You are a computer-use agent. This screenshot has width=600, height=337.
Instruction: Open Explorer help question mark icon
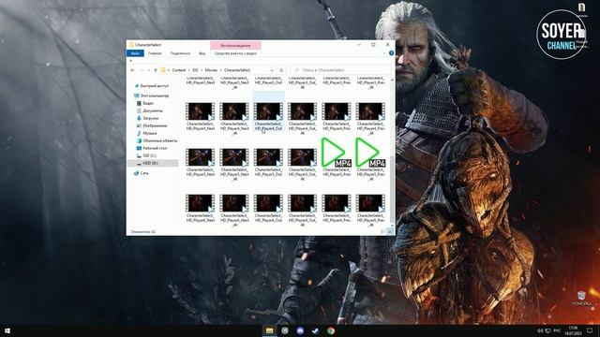391,53
